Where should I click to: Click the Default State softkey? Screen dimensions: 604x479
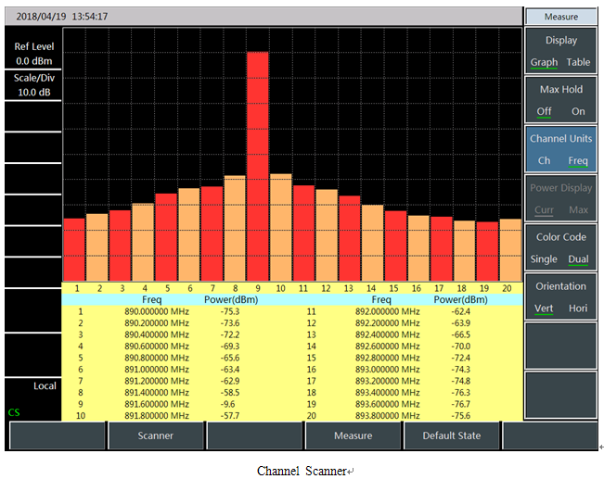click(x=452, y=435)
